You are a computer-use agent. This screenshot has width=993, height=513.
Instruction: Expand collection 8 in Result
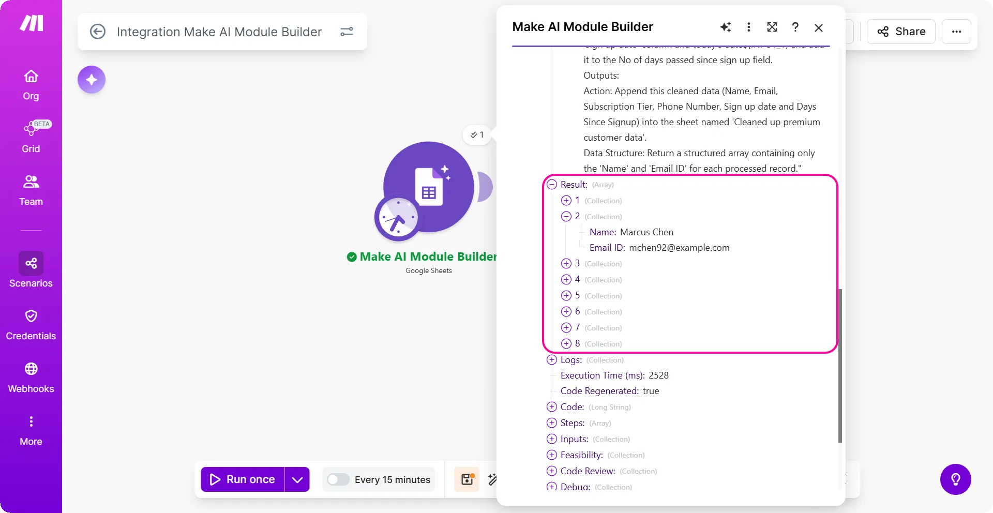(x=566, y=344)
